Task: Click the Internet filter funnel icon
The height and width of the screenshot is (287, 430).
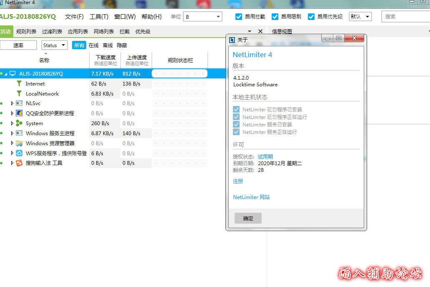Action: [19, 83]
